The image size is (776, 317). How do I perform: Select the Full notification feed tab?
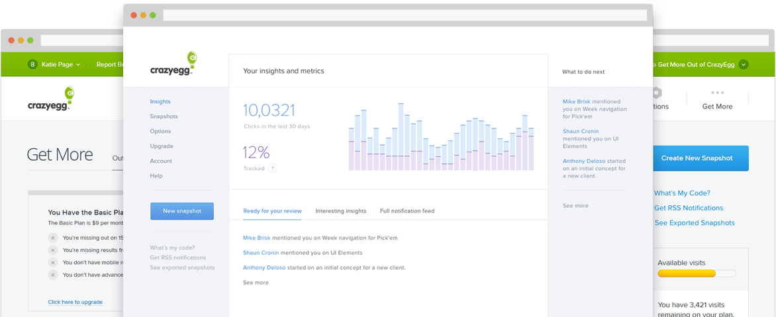pyautogui.click(x=407, y=210)
